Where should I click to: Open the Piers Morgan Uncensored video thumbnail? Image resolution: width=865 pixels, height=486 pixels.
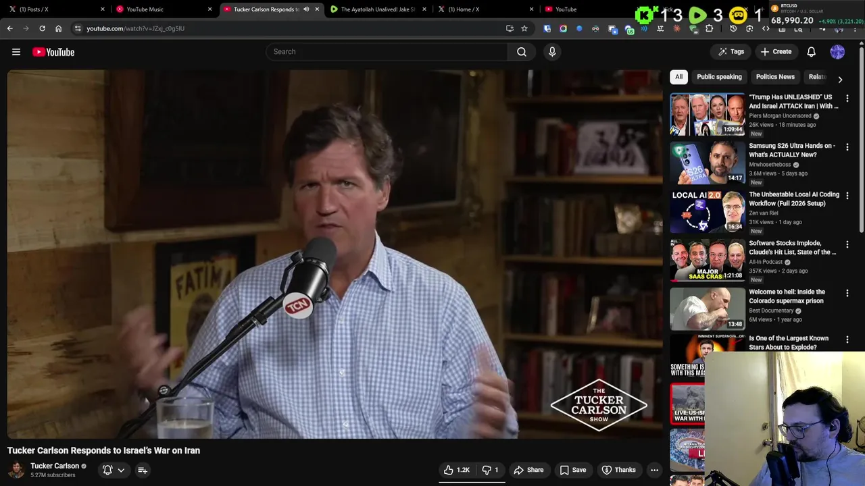point(708,115)
